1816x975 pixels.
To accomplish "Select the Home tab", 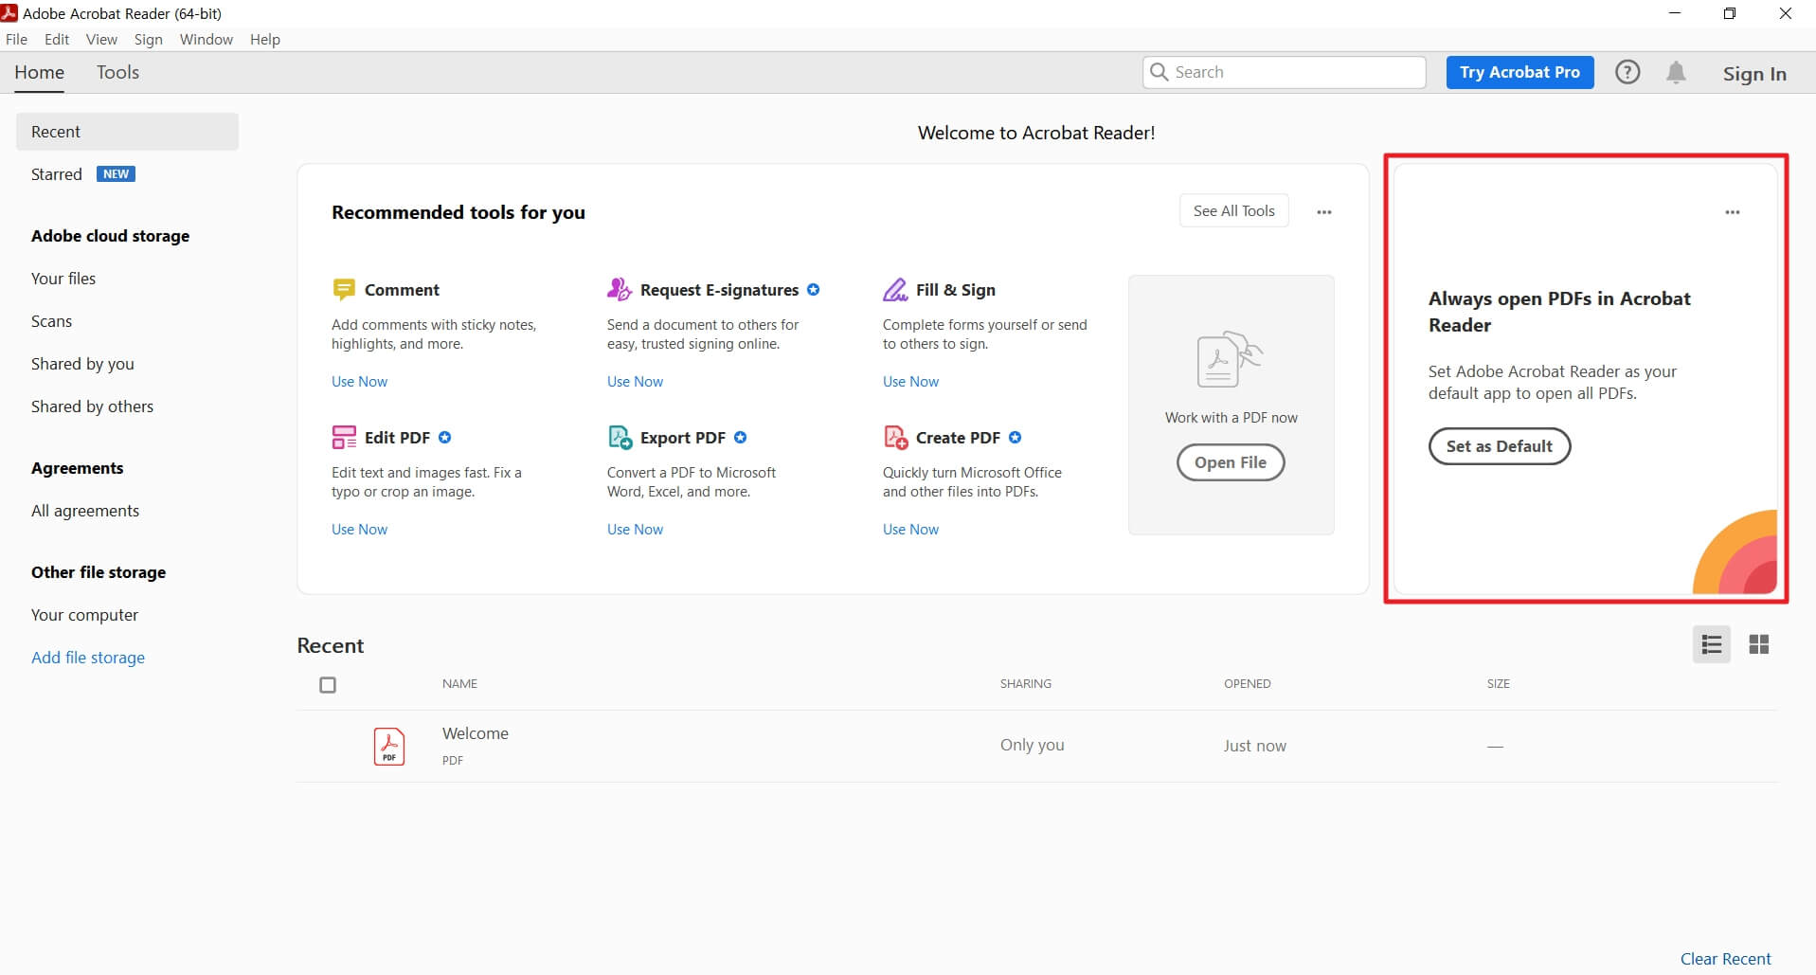I will tap(39, 72).
